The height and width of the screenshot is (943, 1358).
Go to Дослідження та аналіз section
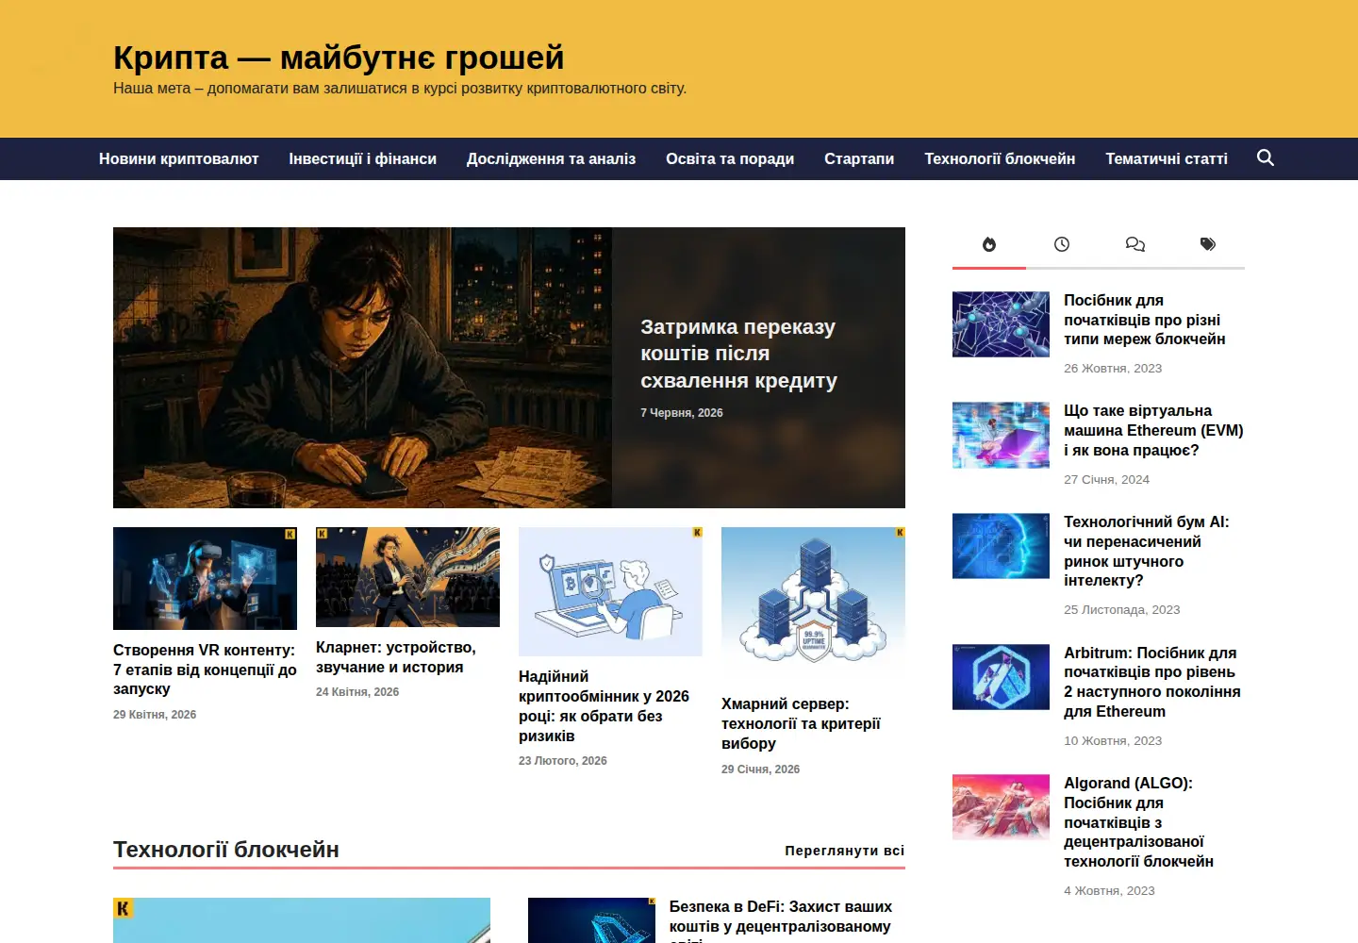(552, 159)
